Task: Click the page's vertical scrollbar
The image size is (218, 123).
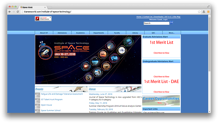Action: [209, 43]
